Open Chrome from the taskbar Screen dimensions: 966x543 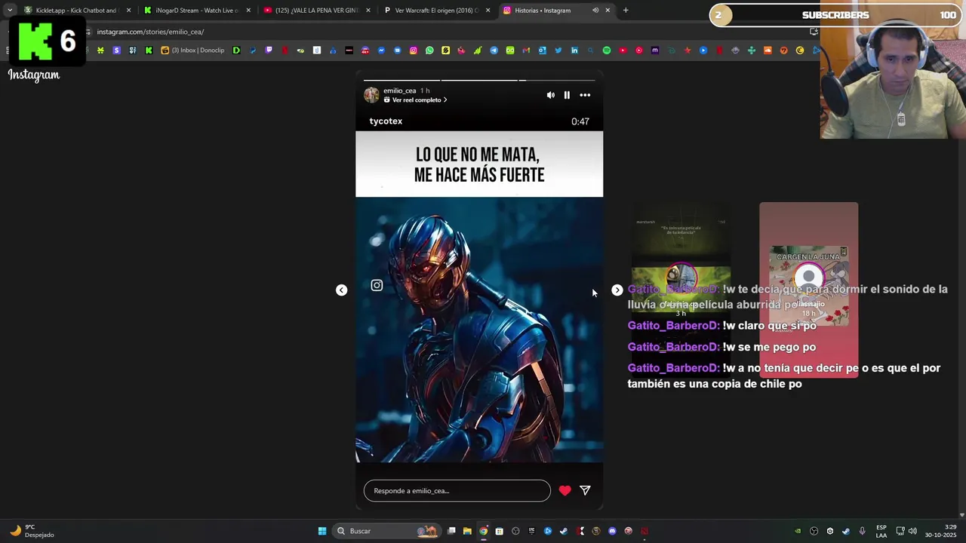[483, 531]
